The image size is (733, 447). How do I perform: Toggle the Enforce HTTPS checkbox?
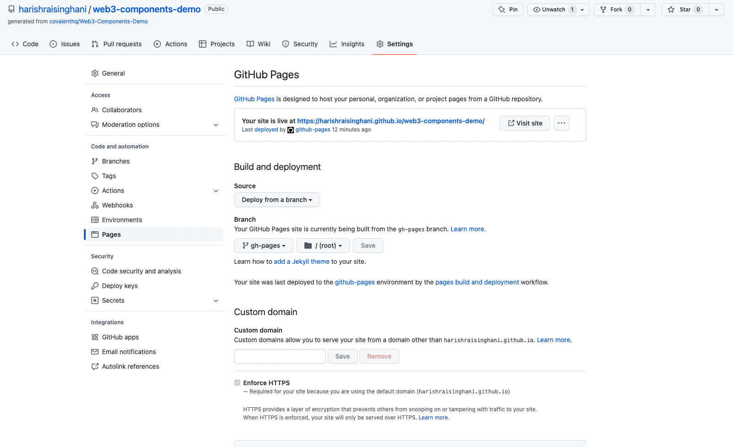pos(237,383)
